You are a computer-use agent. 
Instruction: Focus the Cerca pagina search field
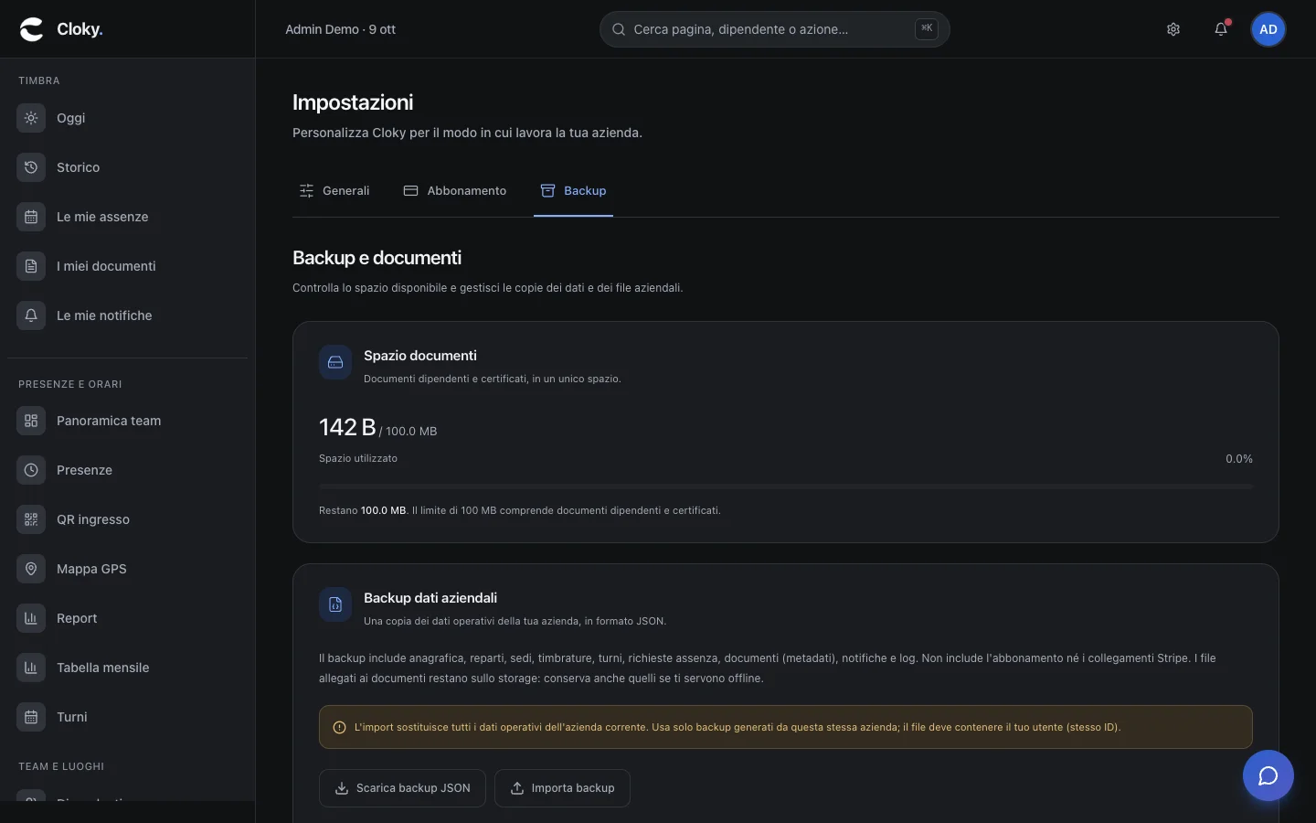[x=774, y=29]
